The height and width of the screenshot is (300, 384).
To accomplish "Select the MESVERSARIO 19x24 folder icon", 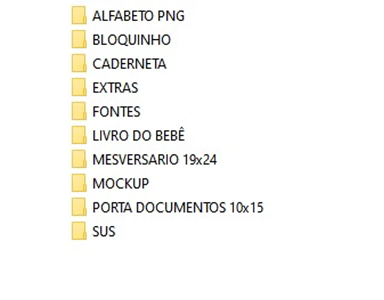I will pos(79,159).
